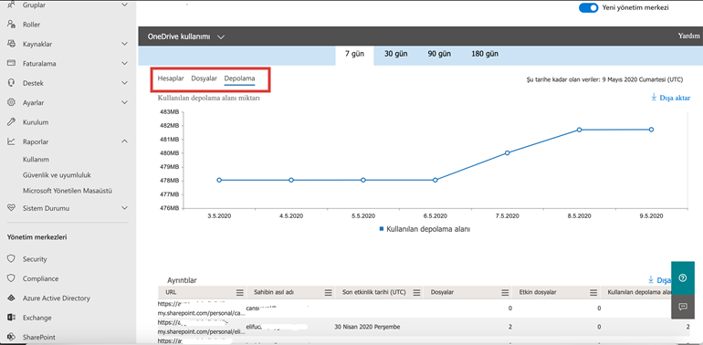Select the 90 gün period tab
The width and height of the screenshot is (703, 345).
click(x=439, y=54)
